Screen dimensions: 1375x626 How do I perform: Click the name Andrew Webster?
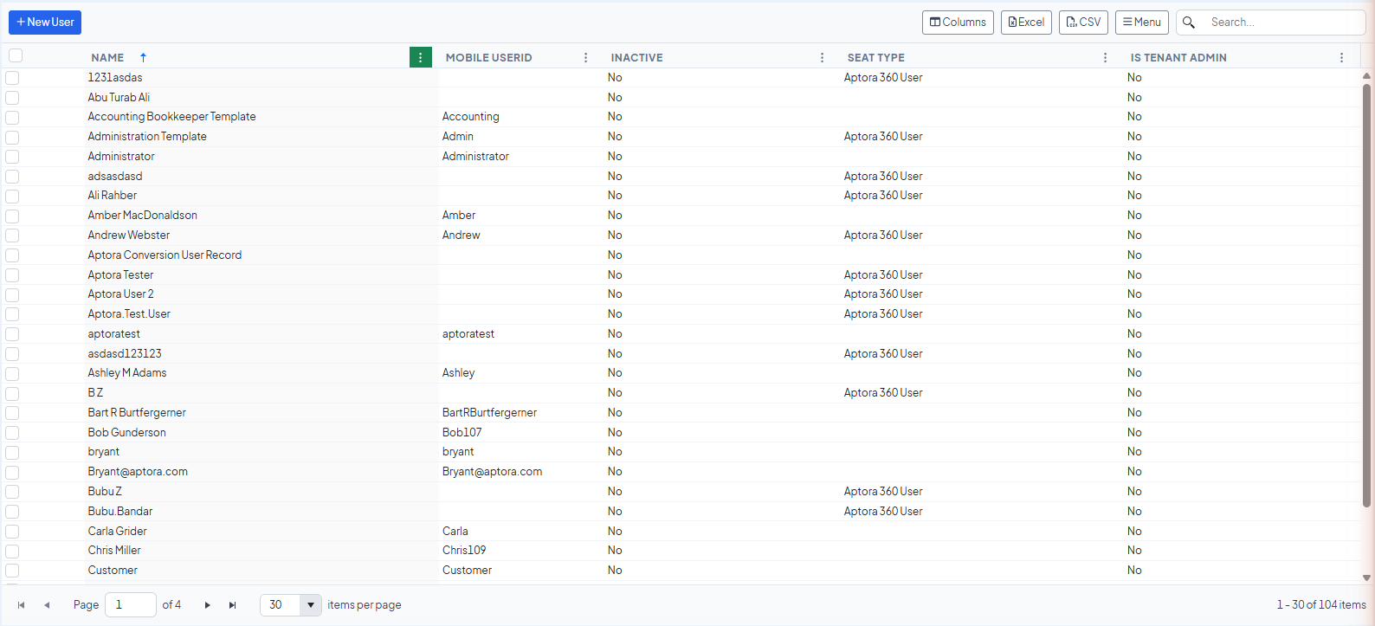pyautogui.click(x=129, y=236)
